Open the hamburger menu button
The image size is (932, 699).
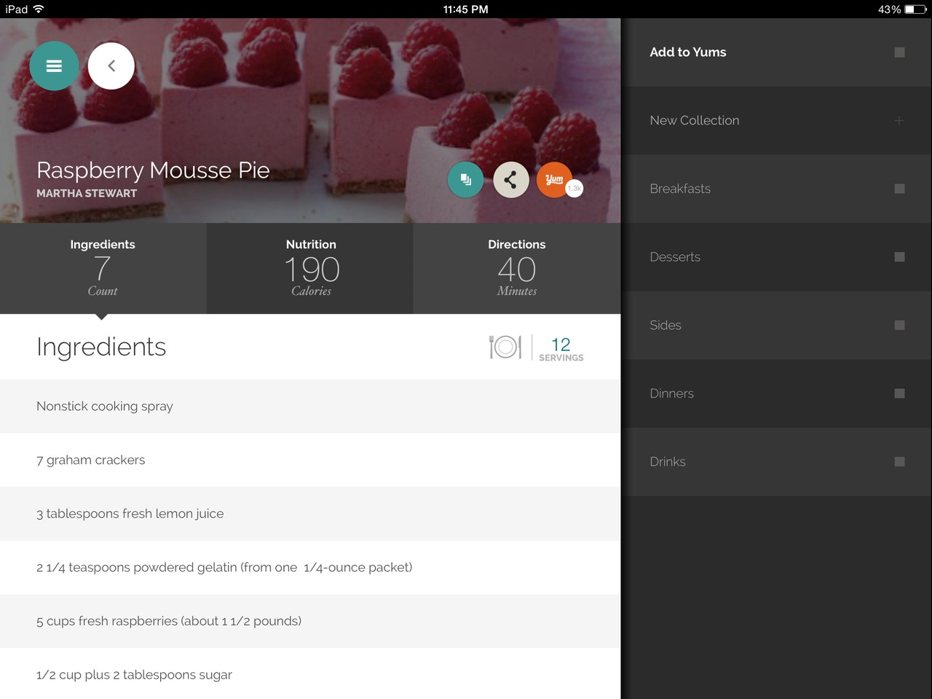click(54, 66)
